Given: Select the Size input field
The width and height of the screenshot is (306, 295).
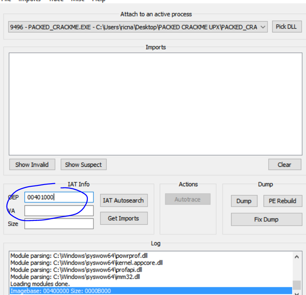Looking at the screenshot, I should 59,224.
